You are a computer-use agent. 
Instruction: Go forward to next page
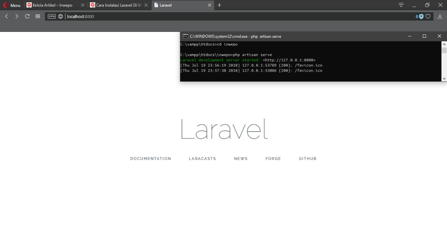[x=17, y=16]
